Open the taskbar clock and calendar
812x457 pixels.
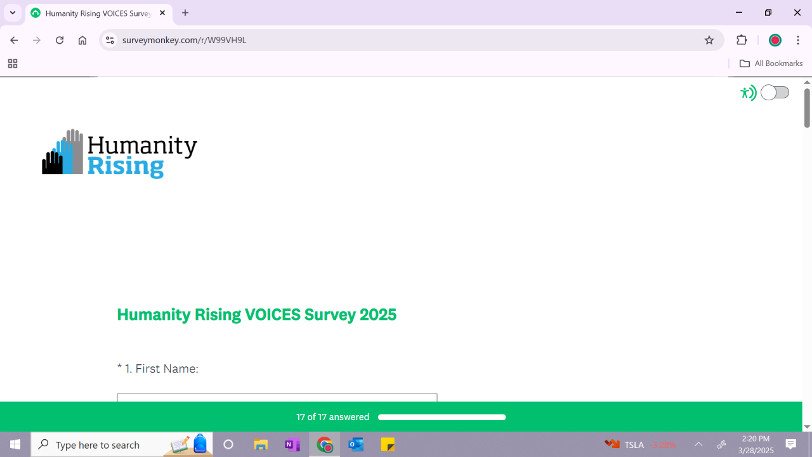[x=756, y=444]
